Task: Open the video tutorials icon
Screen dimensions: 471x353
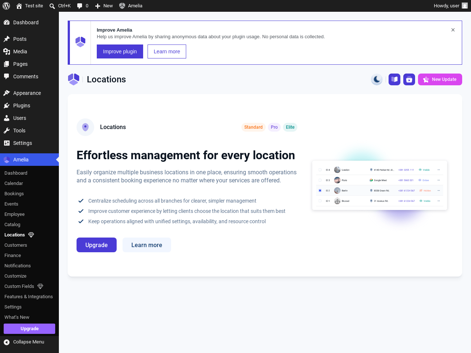Action: (x=409, y=79)
